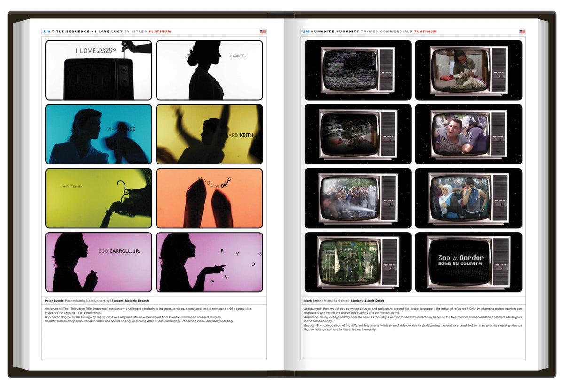Click the heading 'TITLE SEQUENCE - I LOVE LUCY'
The image size is (564, 390).
[x=87, y=31]
